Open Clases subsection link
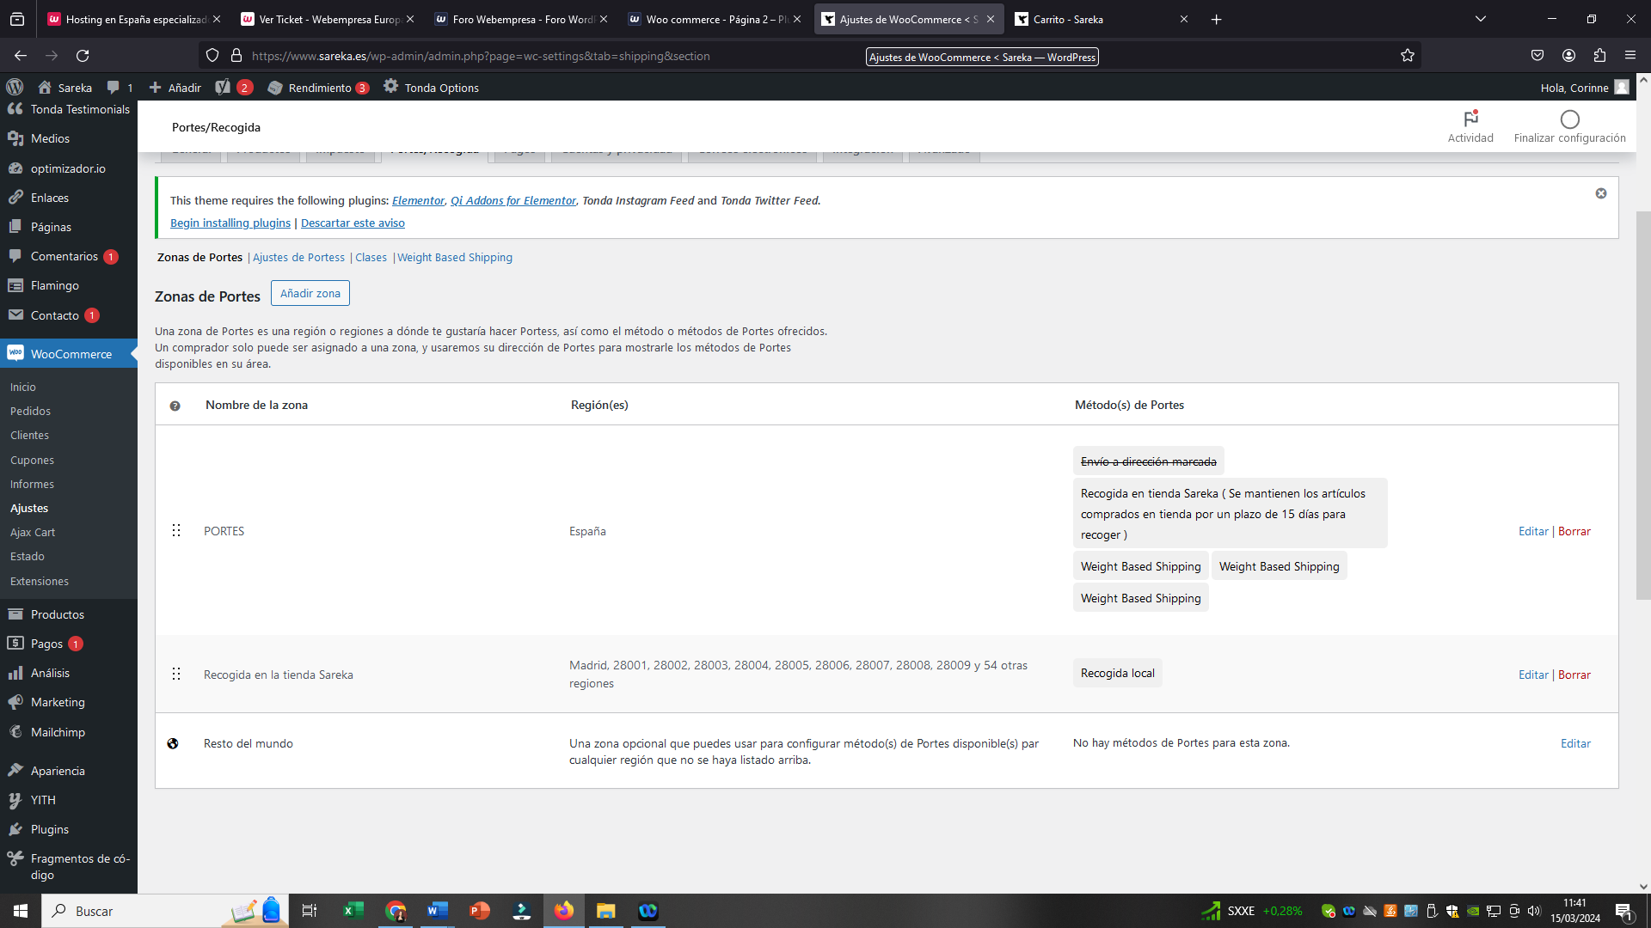The image size is (1651, 928). pos(371,258)
